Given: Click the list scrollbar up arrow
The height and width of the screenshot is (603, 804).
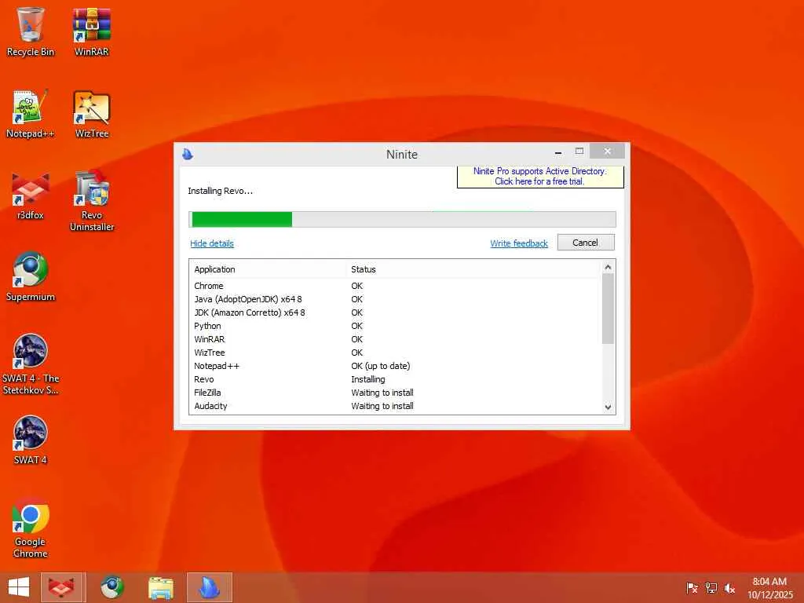Looking at the screenshot, I should (608, 267).
